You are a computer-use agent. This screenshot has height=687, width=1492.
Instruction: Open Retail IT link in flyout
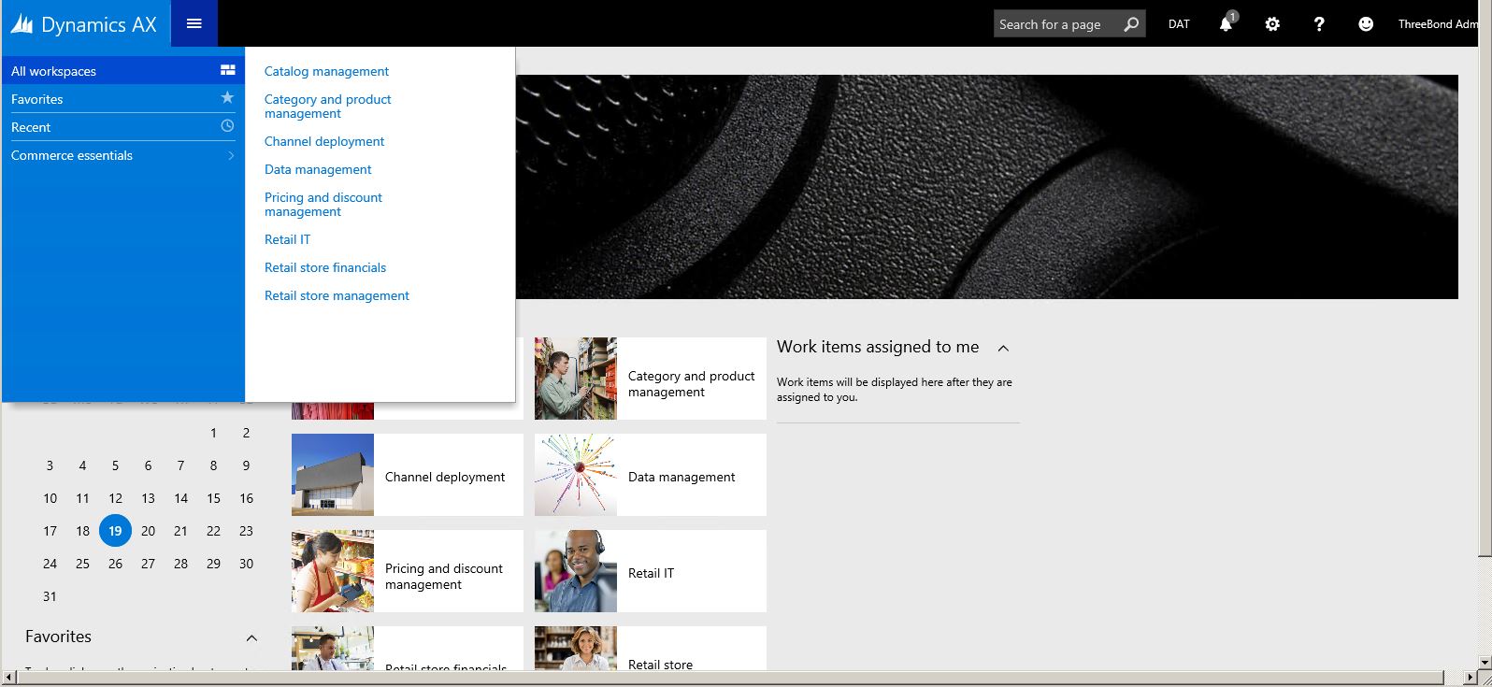point(287,239)
